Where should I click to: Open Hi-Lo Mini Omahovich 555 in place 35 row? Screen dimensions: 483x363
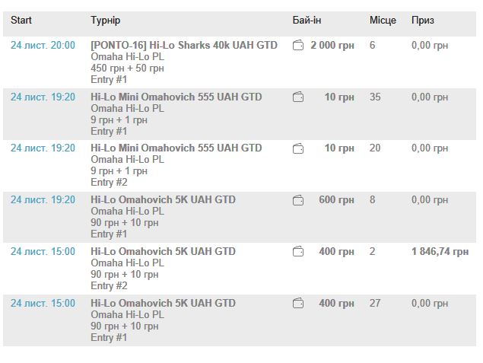[176, 97]
